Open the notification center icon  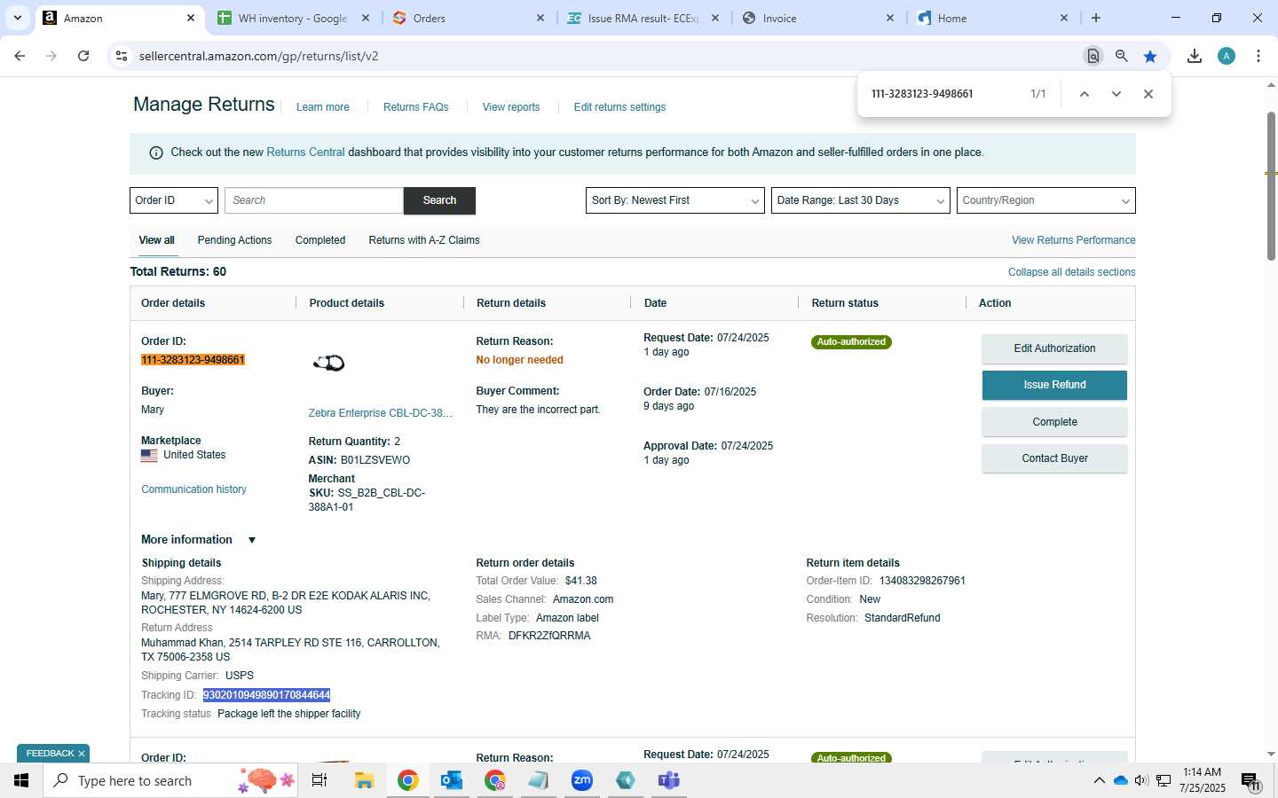tap(1250, 781)
